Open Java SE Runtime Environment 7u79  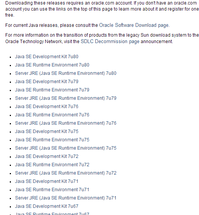52,90
